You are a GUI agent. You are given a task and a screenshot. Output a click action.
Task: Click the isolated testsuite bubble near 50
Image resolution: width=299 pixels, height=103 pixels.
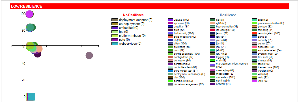pyautogui.click(x=89, y=55)
